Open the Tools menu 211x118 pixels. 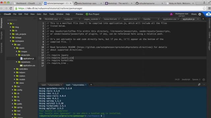click(51, 14)
